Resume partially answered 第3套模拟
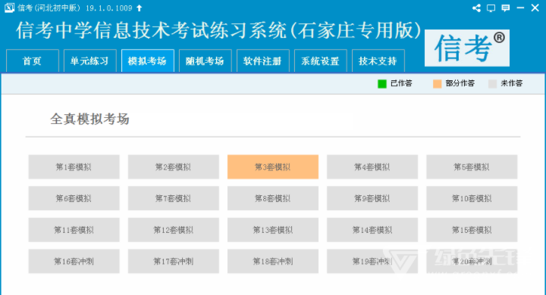The image size is (546, 295). click(273, 167)
